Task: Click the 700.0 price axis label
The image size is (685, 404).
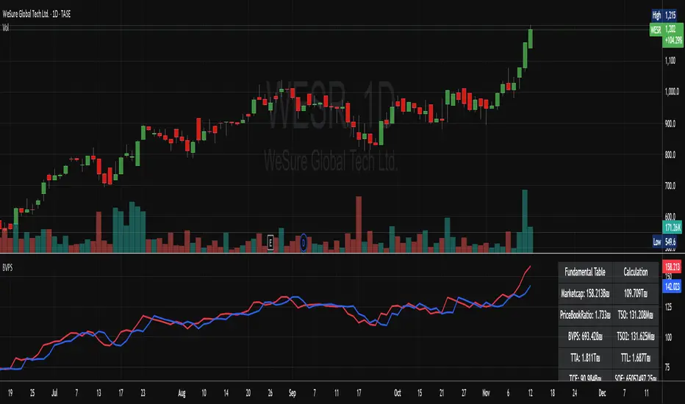Action: (x=670, y=186)
